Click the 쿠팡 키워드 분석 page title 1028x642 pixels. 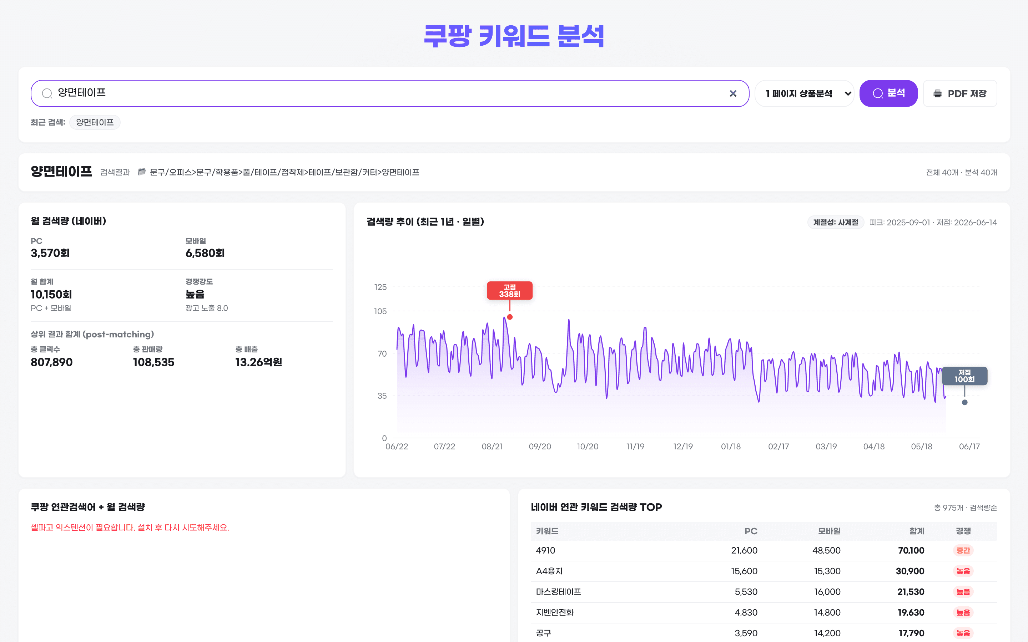tap(514, 36)
